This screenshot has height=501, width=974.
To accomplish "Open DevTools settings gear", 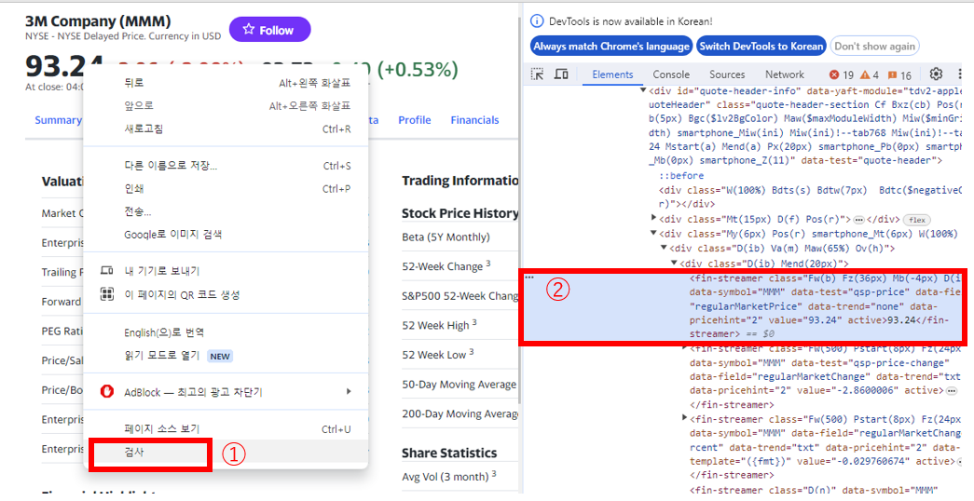I will 936,74.
